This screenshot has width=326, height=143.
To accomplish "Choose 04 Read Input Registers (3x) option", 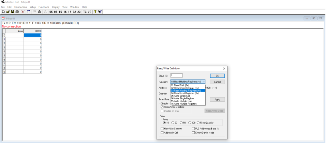I will pyautogui.click(x=188, y=93).
